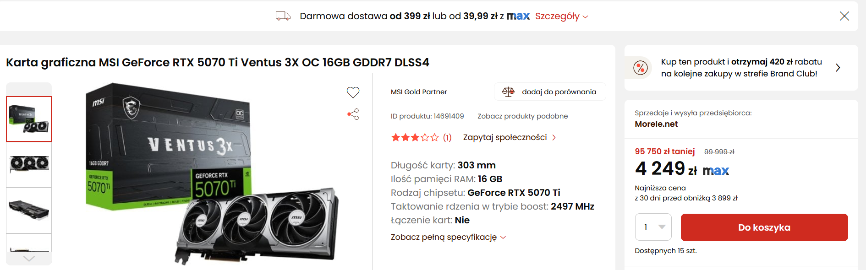The height and width of the screenshot is (270, 866).
Task: Click the delivery truck icon in banner
Action: tap(283, 16)
